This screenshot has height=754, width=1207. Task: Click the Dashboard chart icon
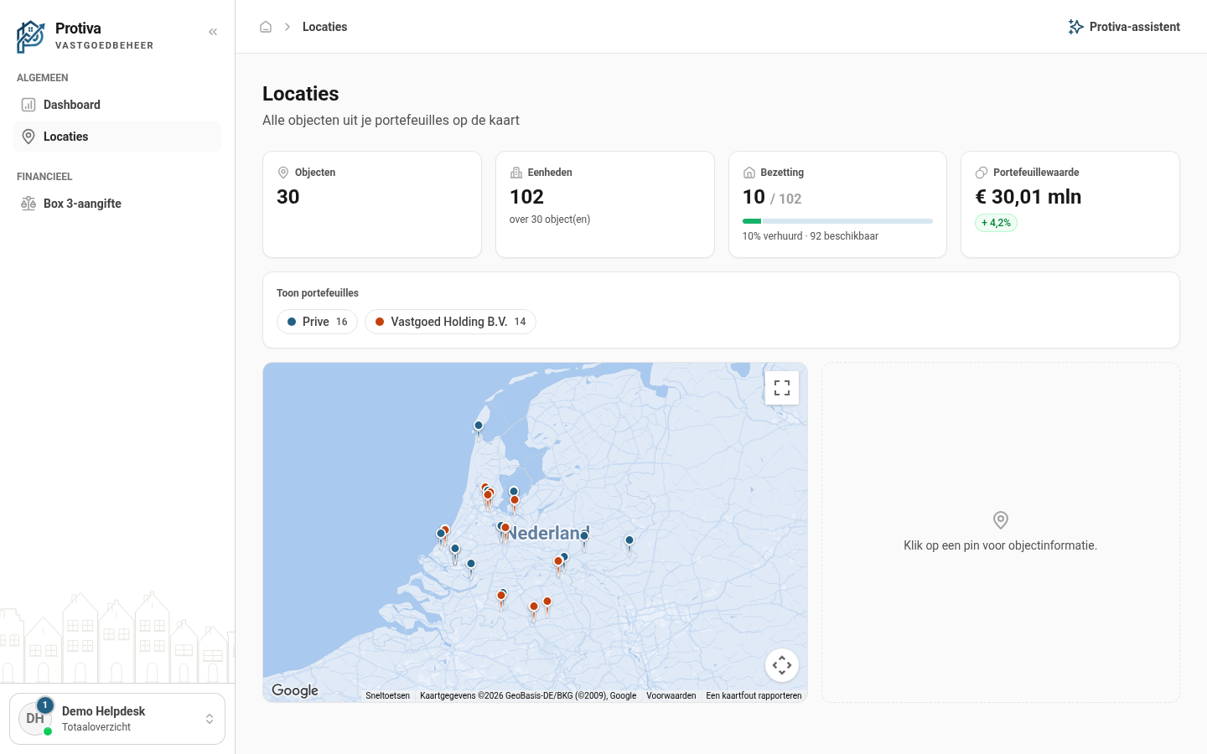pyautogui.click(x=28, y=105)
